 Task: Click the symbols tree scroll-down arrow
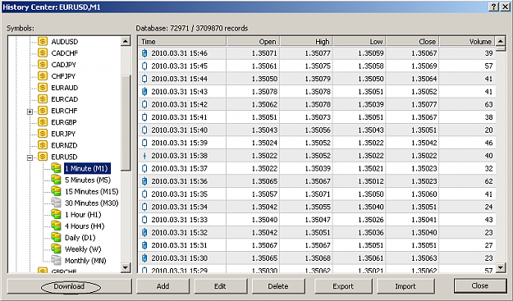click(126, 267)
